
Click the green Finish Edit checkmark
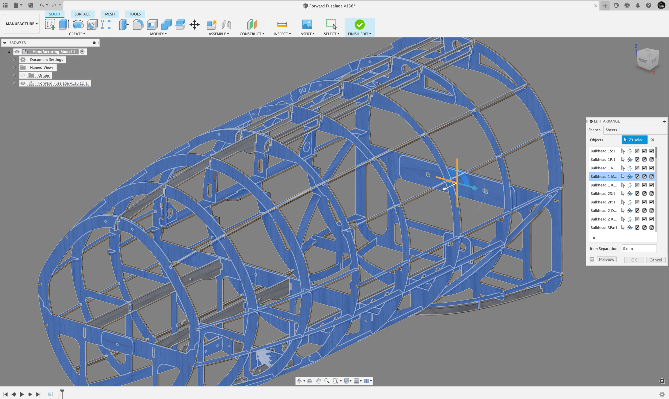click(x=359, y=25)
